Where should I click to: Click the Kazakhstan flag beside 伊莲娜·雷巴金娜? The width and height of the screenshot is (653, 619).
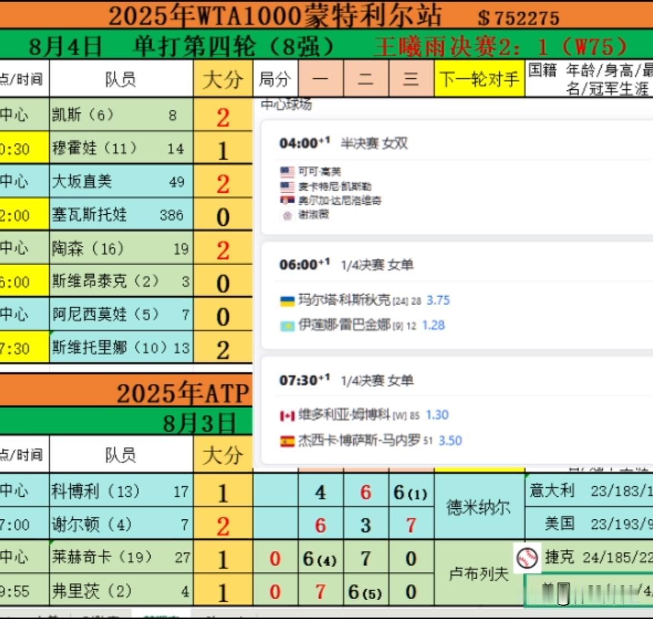(287, 326)
